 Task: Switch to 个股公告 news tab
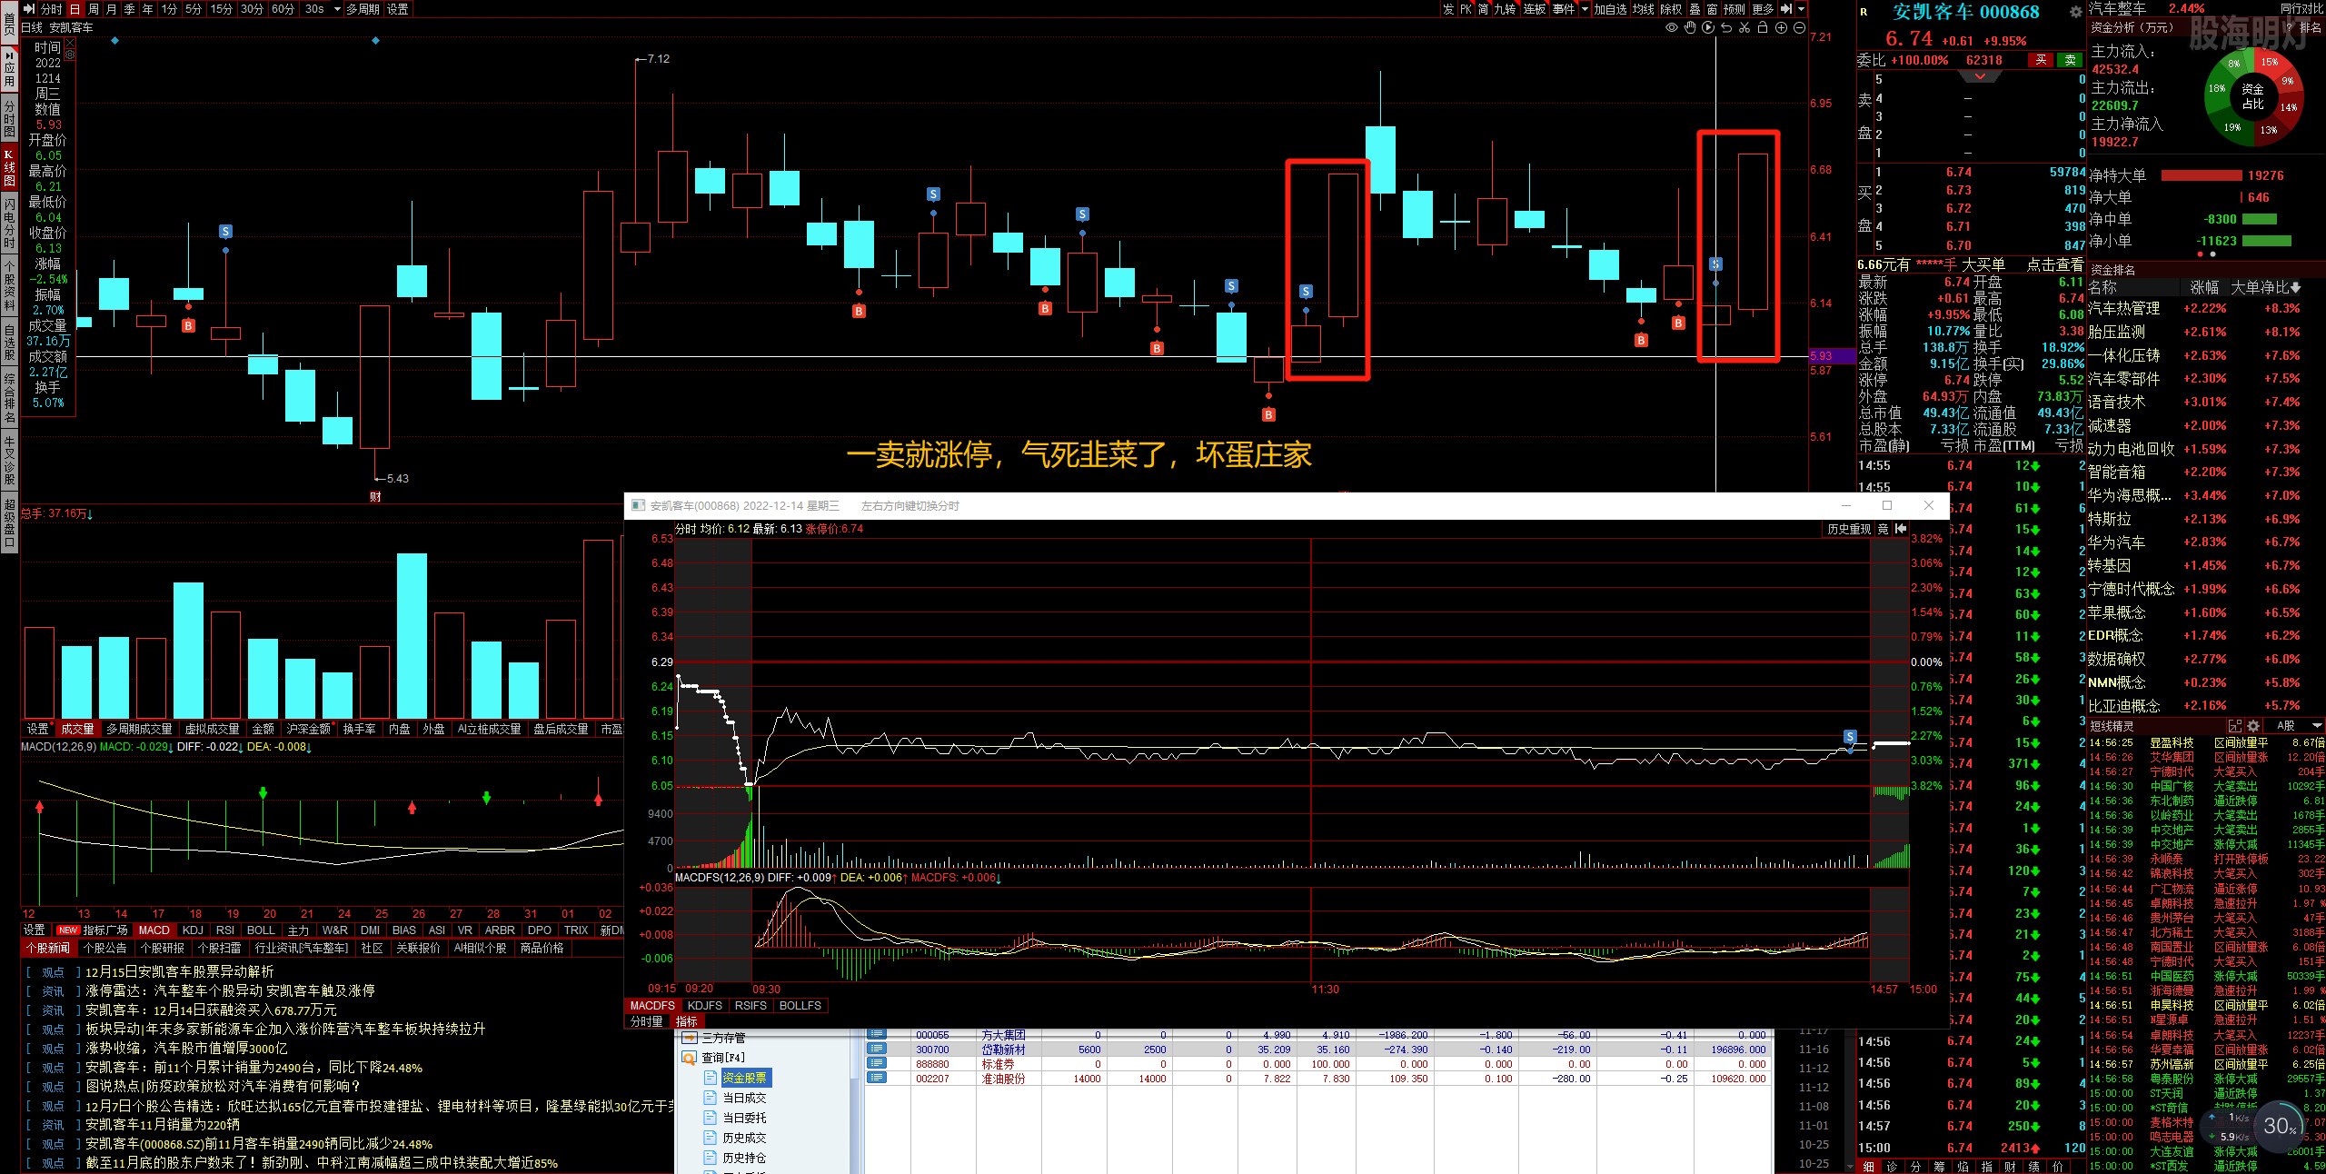(x=104, y=948)
